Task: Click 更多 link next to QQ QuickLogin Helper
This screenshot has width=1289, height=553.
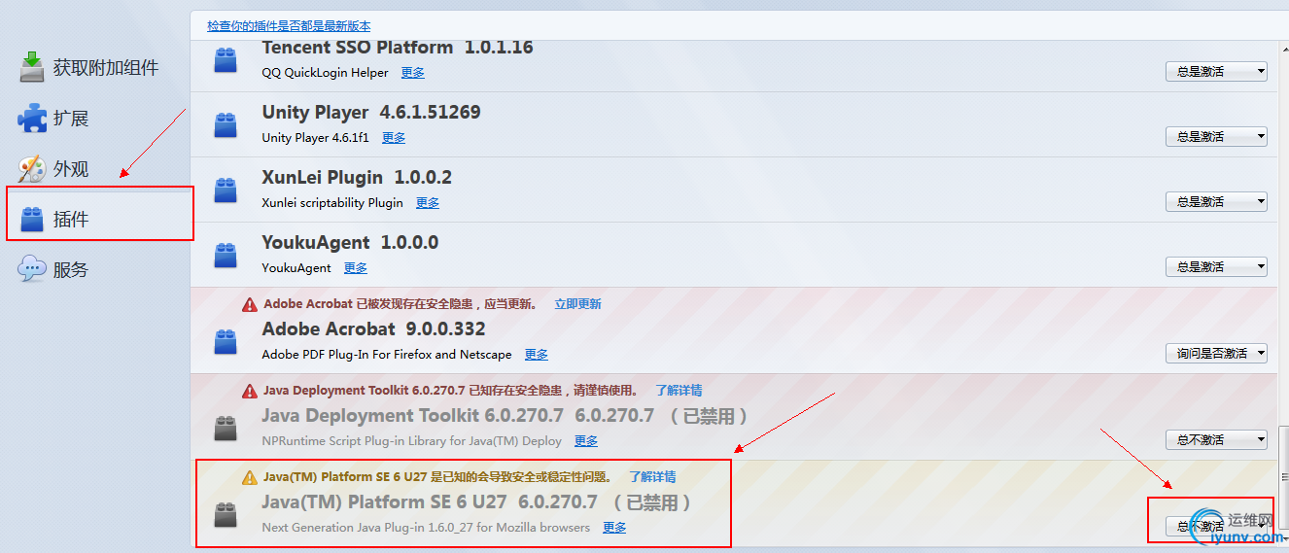Action: click(x=412, y=73)
